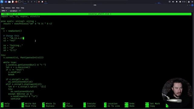194x109 pixels.
Task: Click the nano Where Is shortcut
Action: pyautogui.click(x=49, y=104)
